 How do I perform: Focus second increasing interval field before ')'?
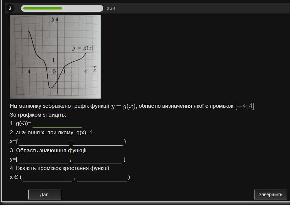point(102,177)
